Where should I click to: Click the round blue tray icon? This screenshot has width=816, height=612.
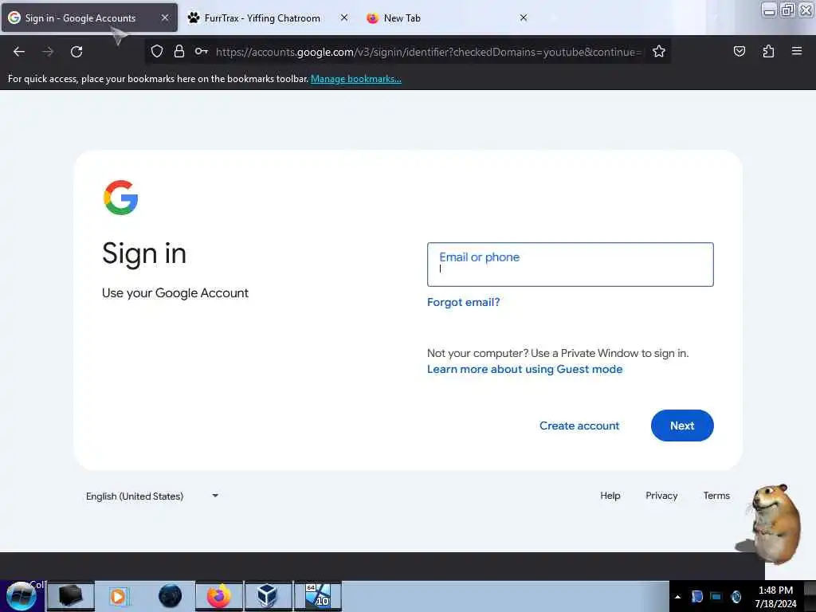pos(736,597)
